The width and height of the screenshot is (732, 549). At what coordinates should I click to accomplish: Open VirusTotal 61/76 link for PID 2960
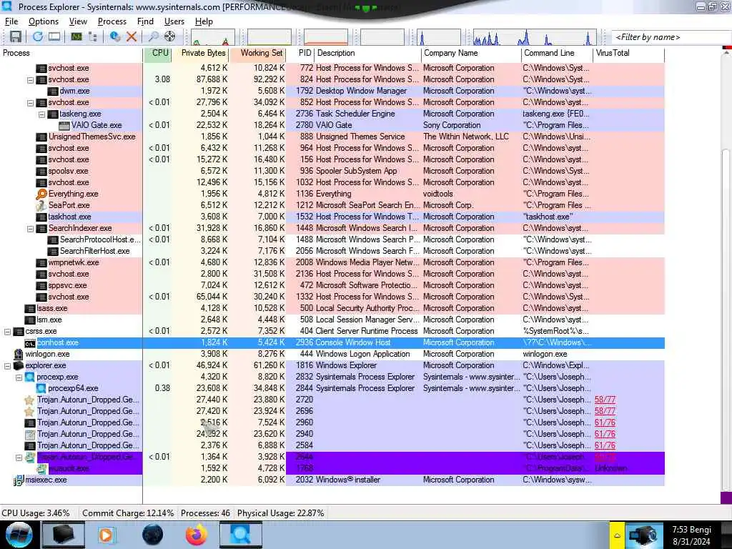[605, 422]
